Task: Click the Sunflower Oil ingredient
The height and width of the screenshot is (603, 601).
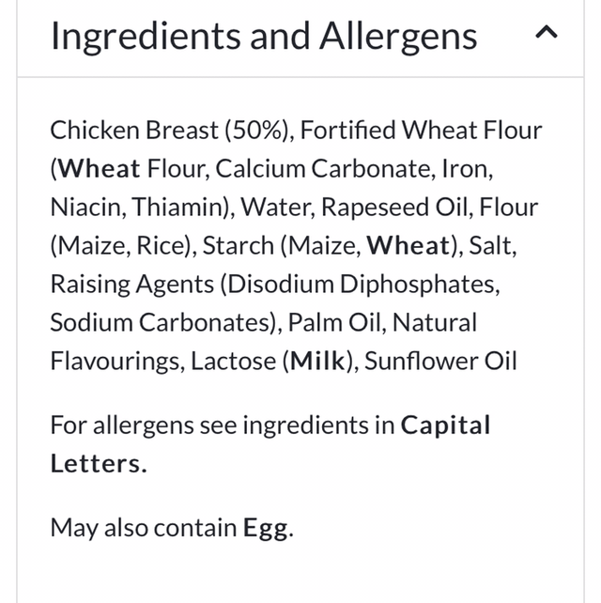Action: [440, 362]
